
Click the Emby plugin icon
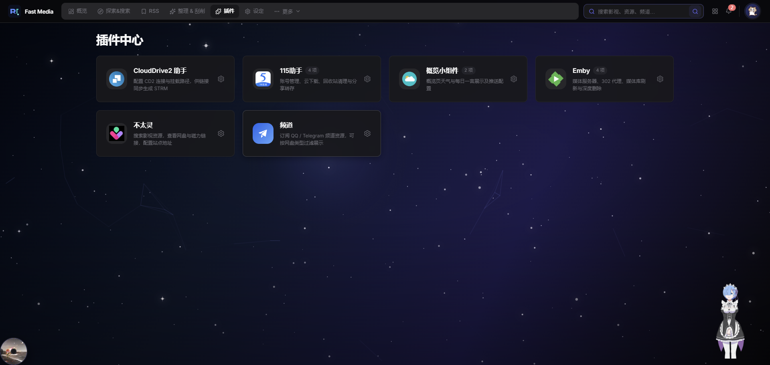[x=556, y=79]
